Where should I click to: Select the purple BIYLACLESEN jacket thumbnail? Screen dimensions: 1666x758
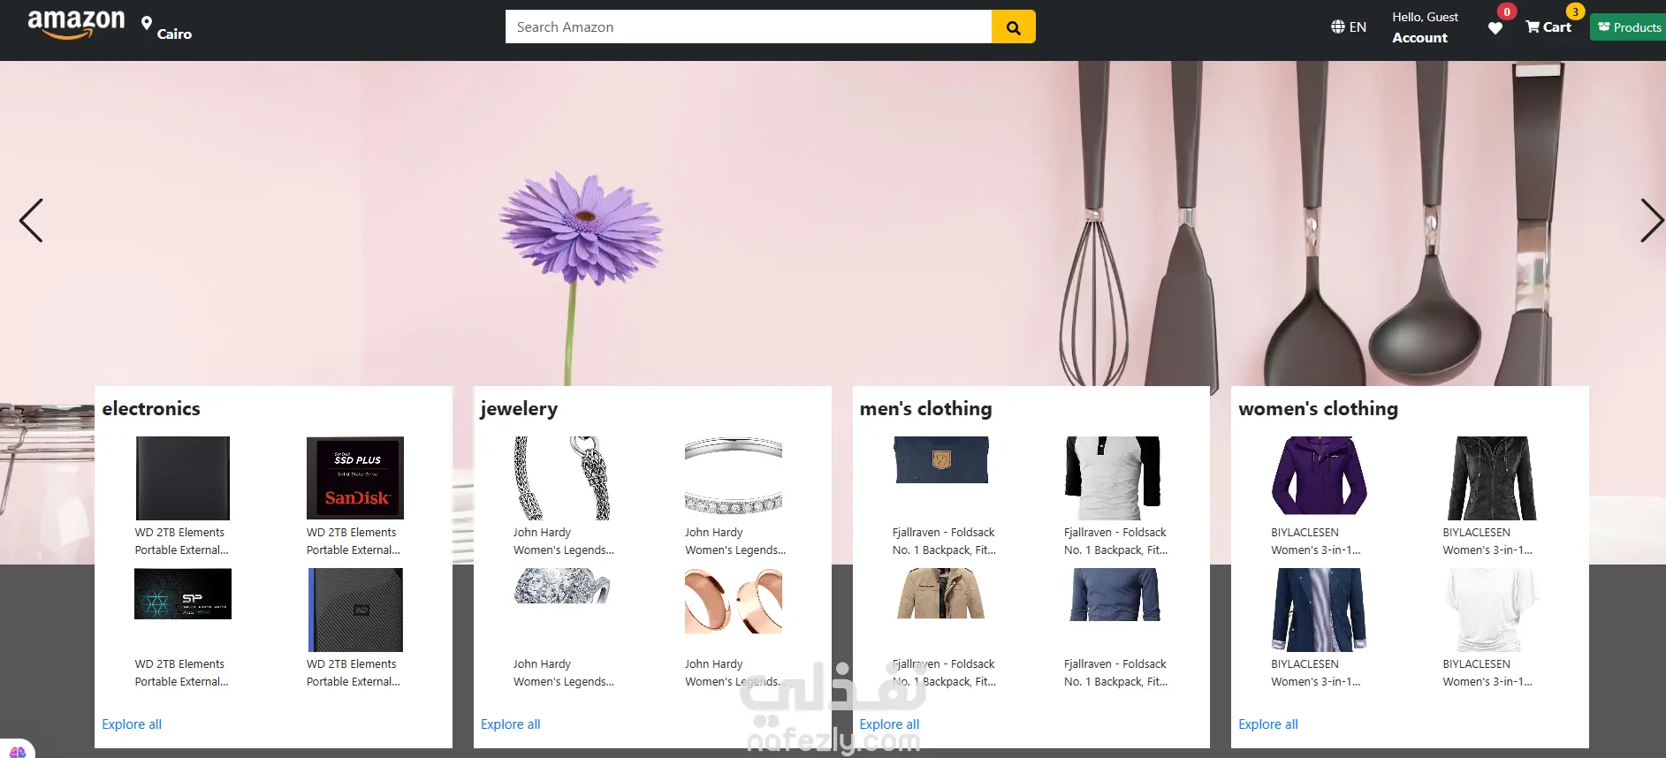[x=1319, y=476]
